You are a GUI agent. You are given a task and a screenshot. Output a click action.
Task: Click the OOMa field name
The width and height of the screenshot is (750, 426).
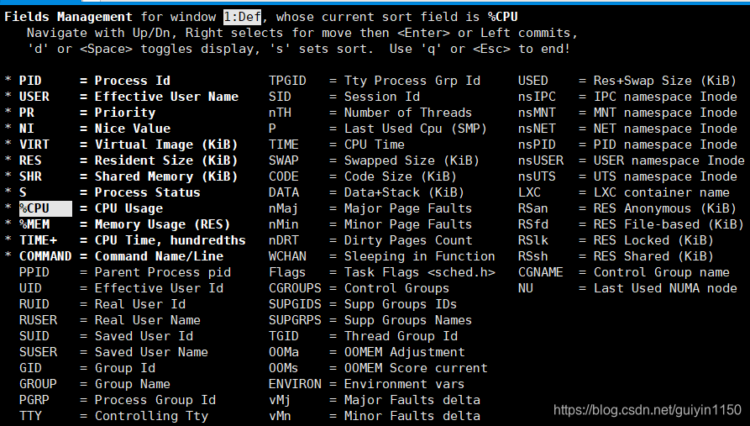[284, 352]
